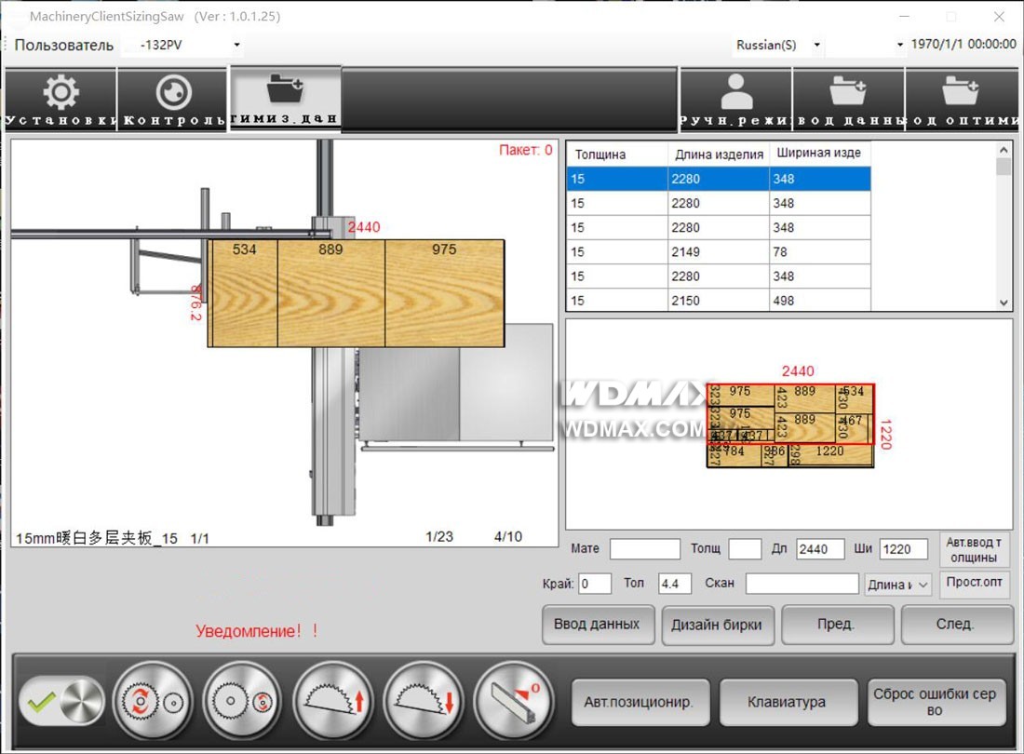Screen dimensions: 1024x754
Task: Click the Скан input field
Action: click(x=802, y=584)
